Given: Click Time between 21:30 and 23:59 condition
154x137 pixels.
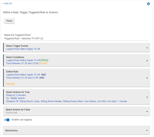Looking at the screenshot, I should [x=22, y=63].
